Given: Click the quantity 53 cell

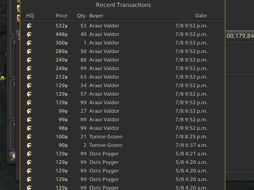Looking at the screenshot, I should [84, 26].
